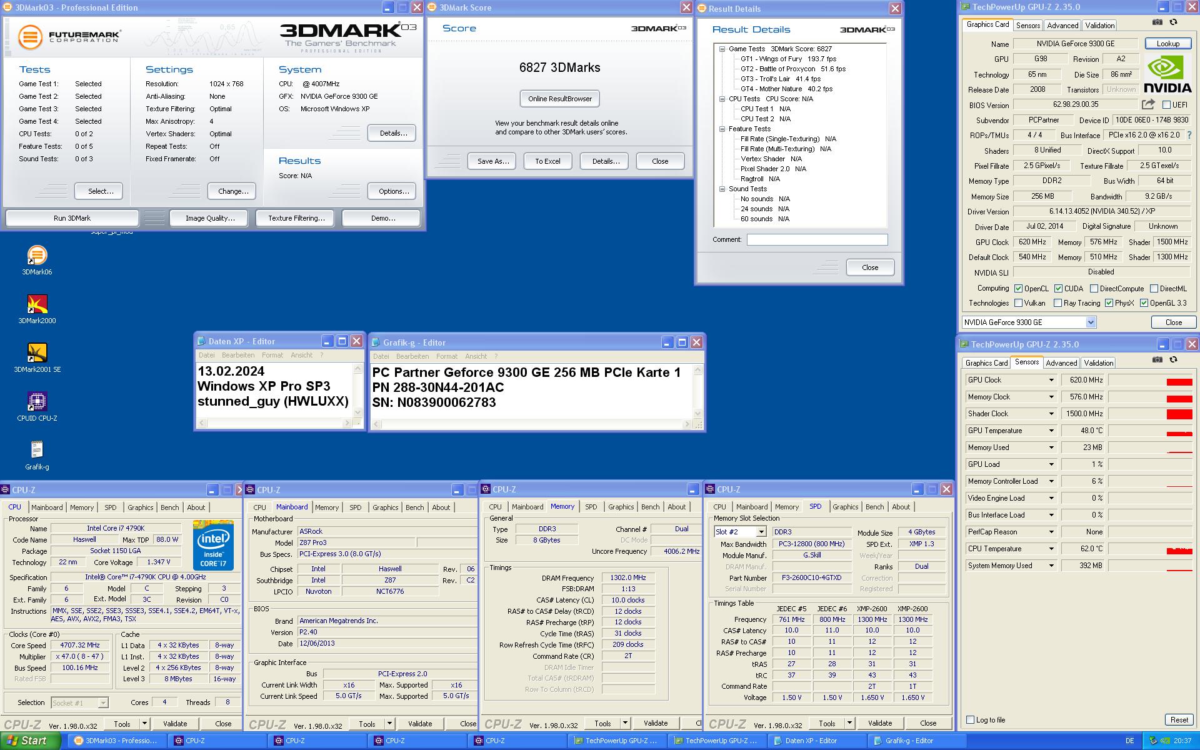
Task: Toggle the DirectCompute checkbox
Action: pyautogui.click(x=1094, y=289)
